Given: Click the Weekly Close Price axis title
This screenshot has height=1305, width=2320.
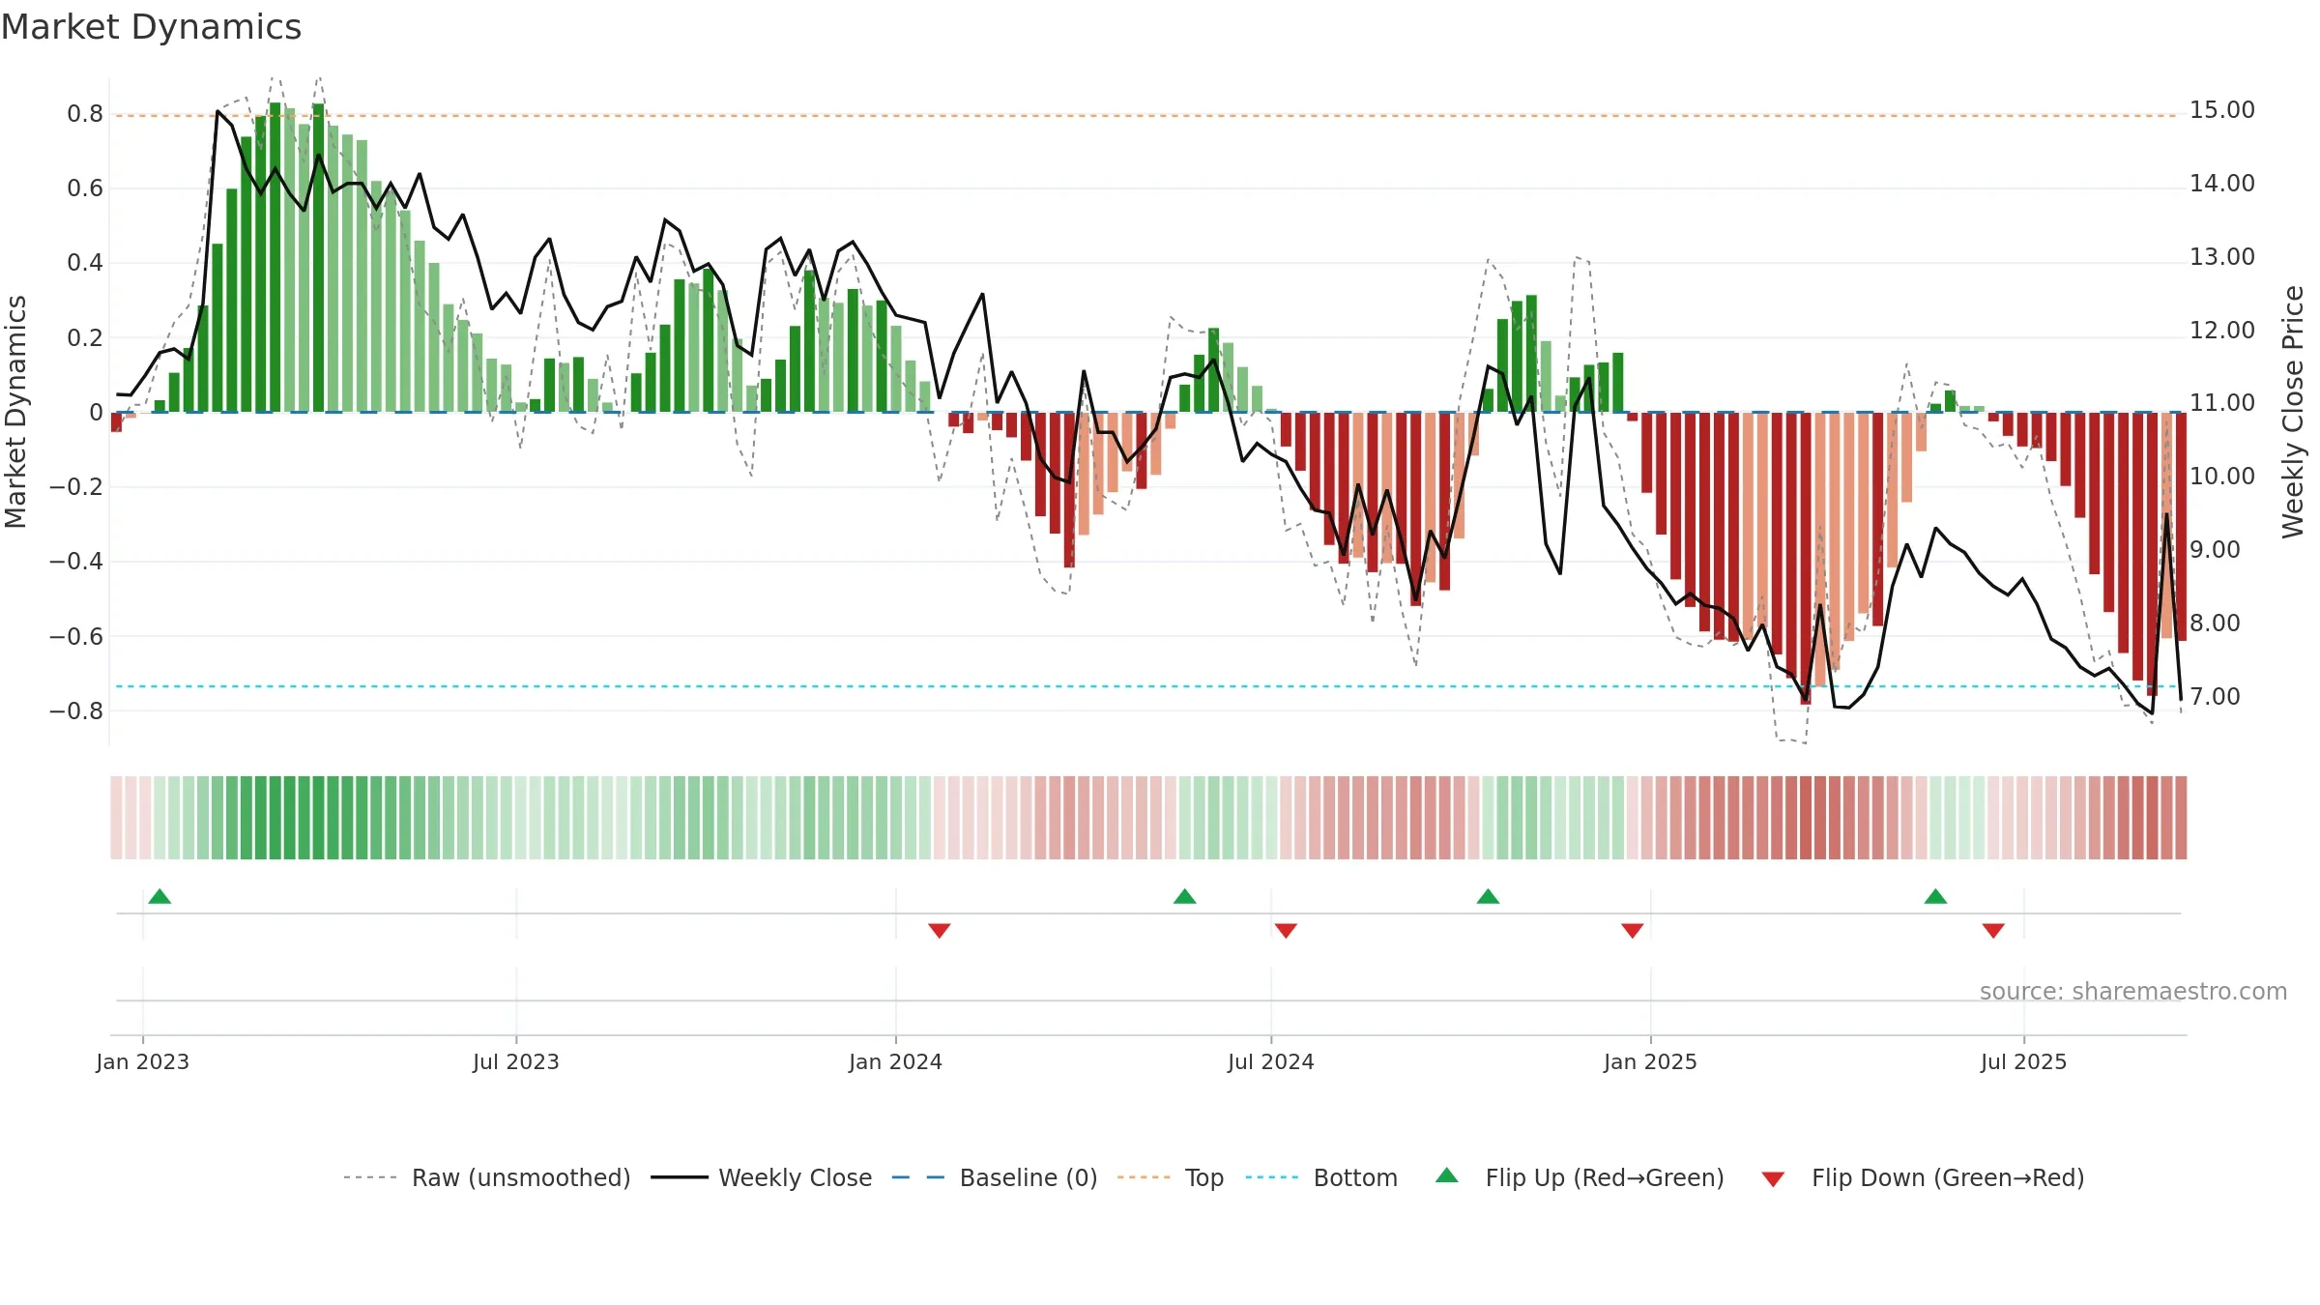Looking at the screenshot, I should [x=2293, y=412].
